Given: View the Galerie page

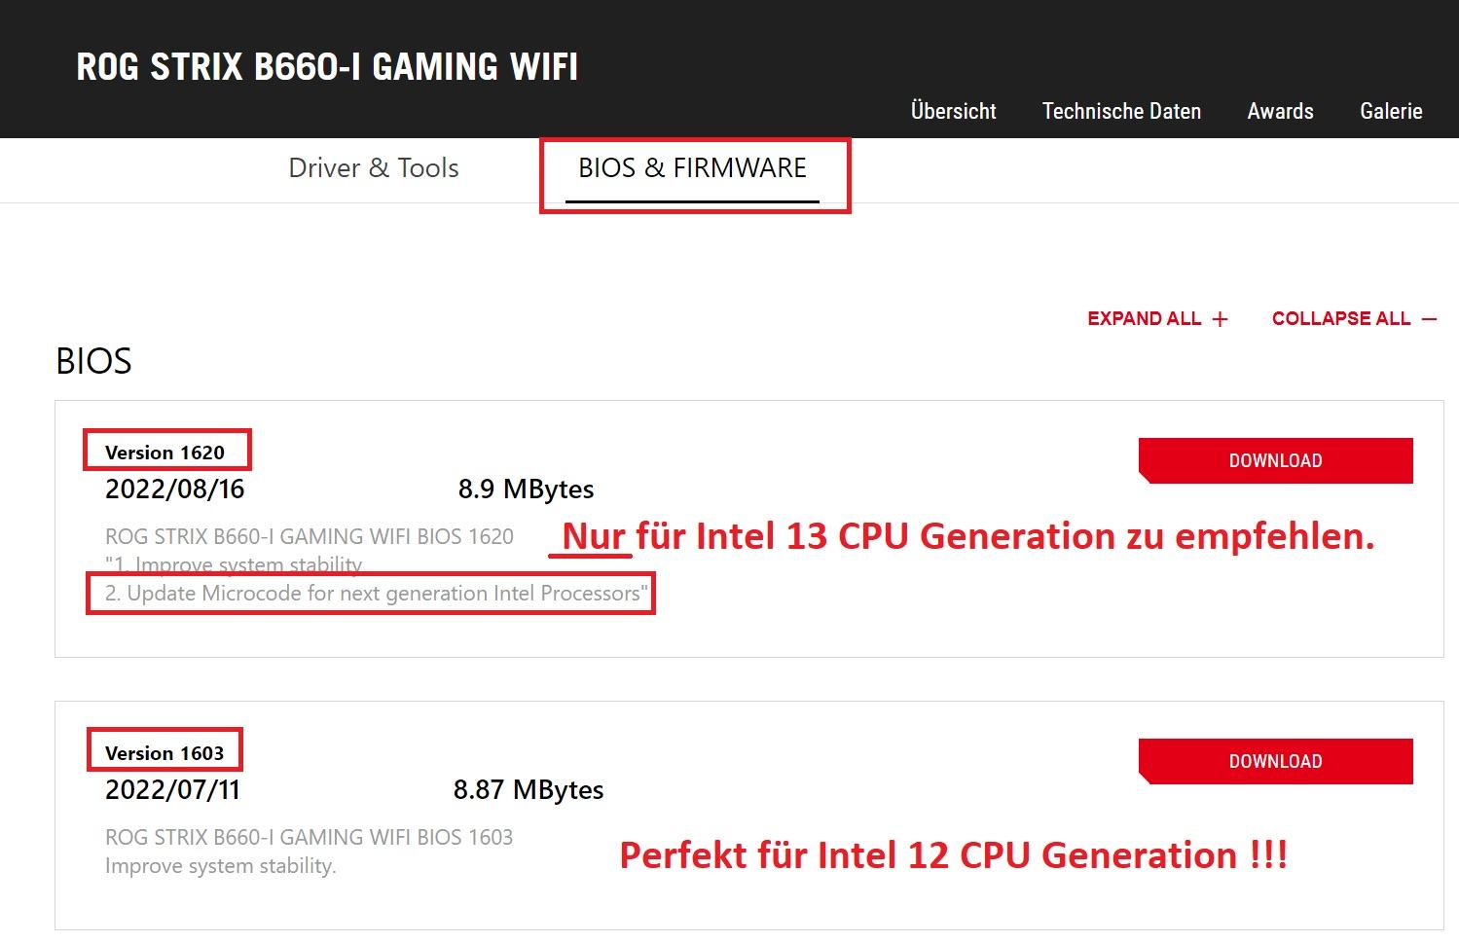Looking at the screenshot, I should coord(1391,111).
